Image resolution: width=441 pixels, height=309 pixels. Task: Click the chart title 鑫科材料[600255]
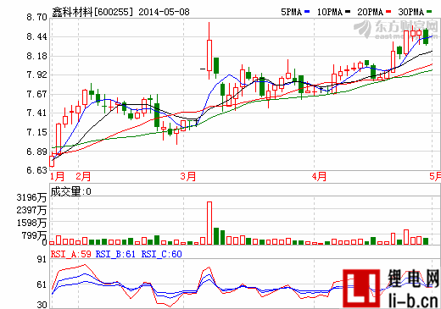click(x=92, y=12)
